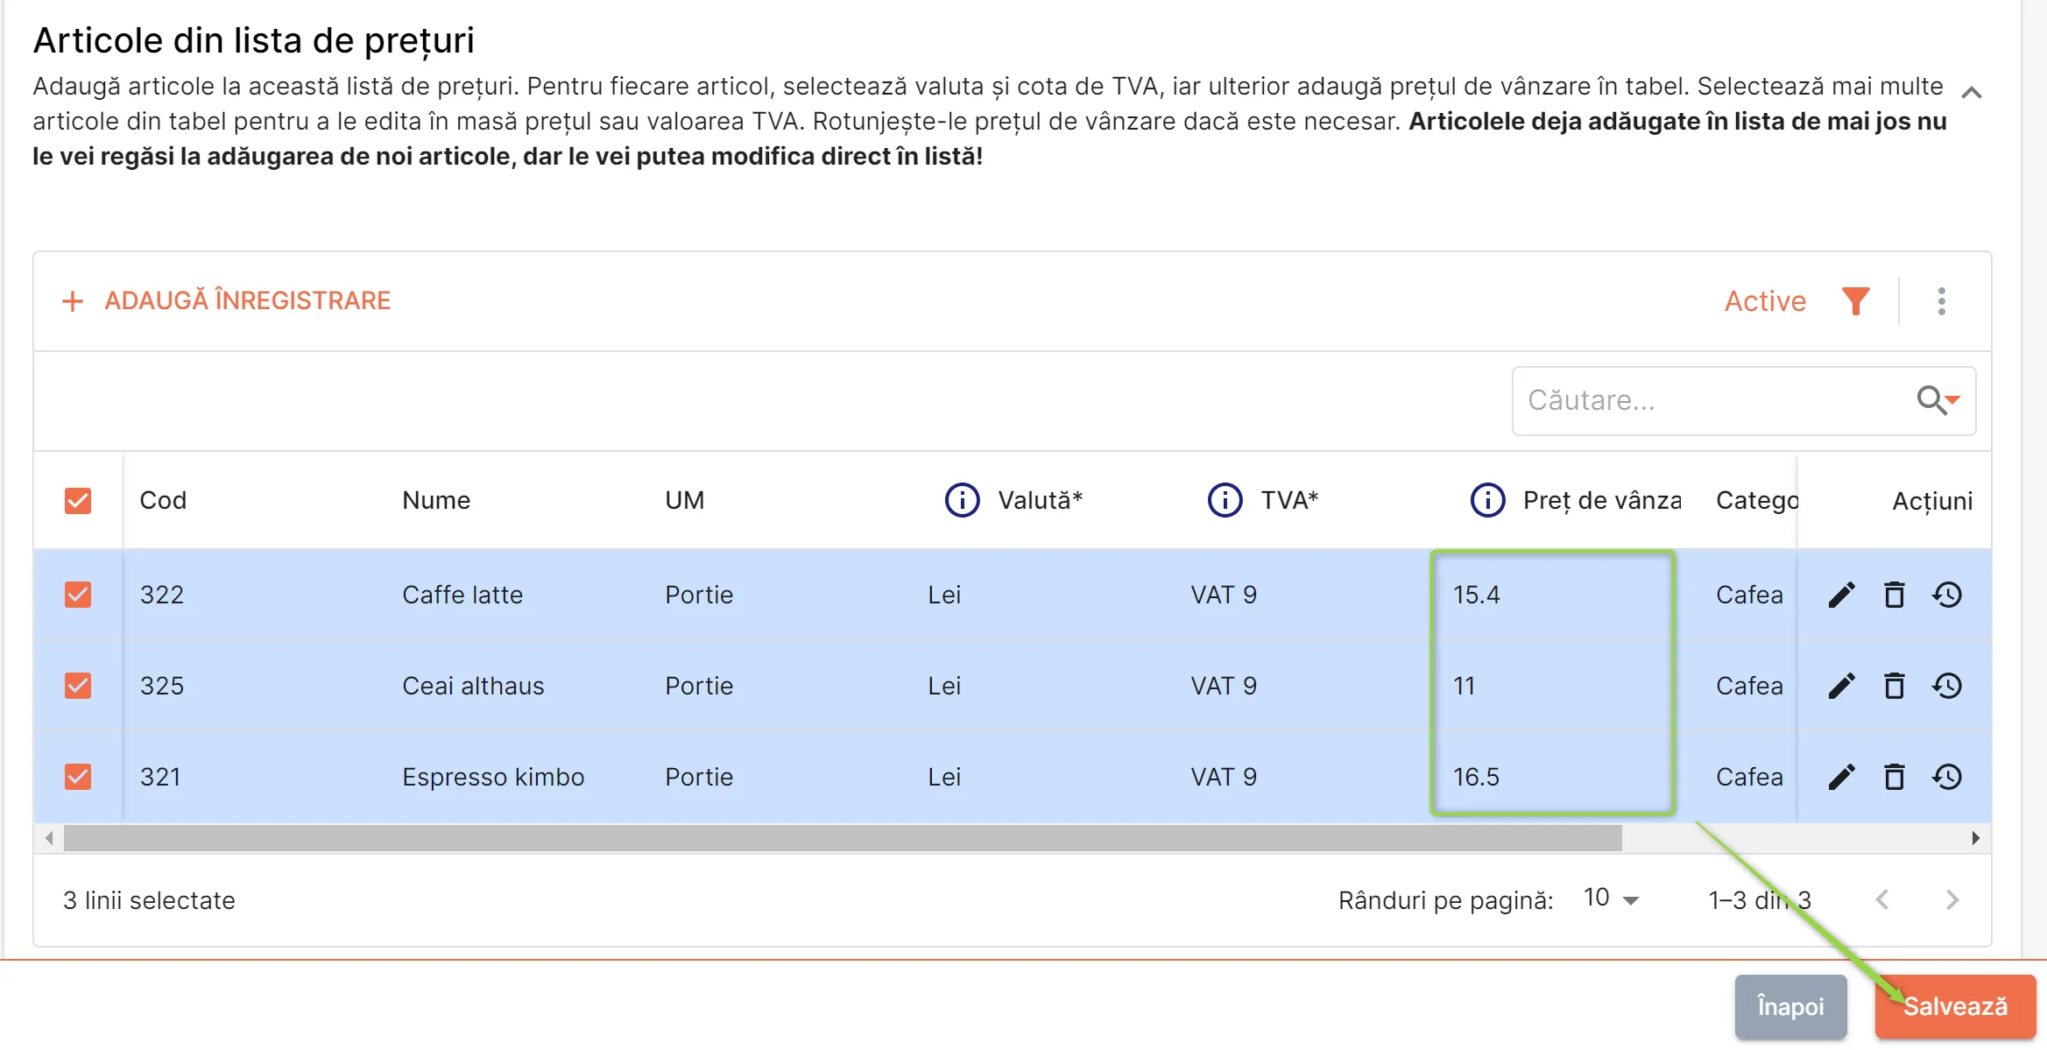Viewport: 2047px width, 1050px height.
Task: Show info about Preț de vânzare column
Action: [x=1487, y=500]
